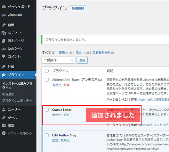The height and width of the screenshot is (152, 169).
Task: Filter plugins by 停止中
Action: tap(80, 53)
